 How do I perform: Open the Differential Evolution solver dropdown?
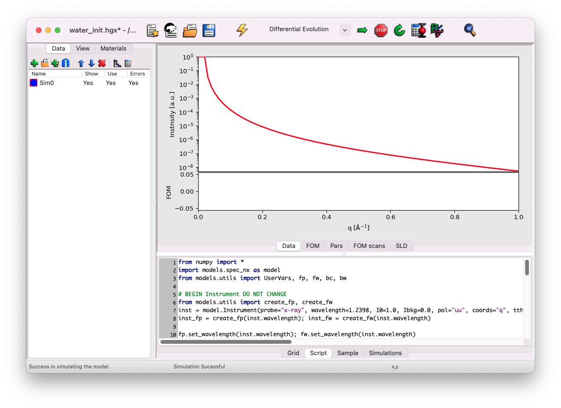[x=309, y=30]
